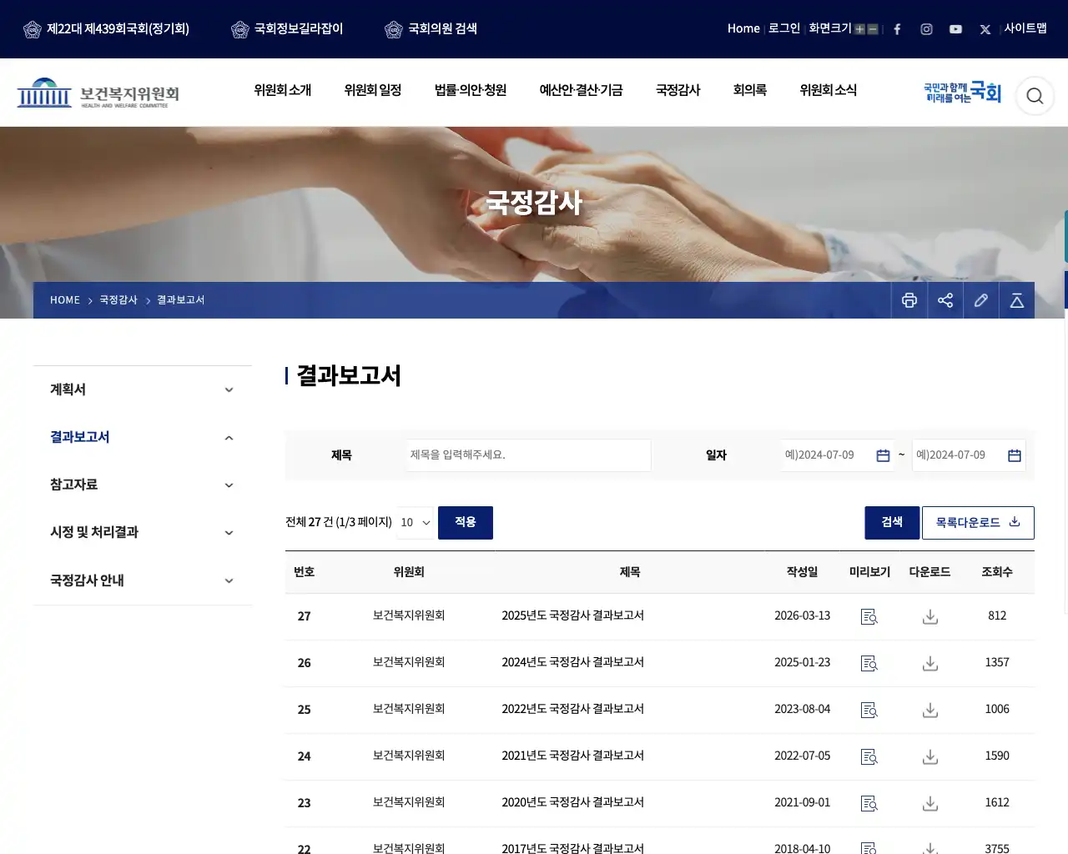Preview the 2025년도 국정감사 결과보고서
The height and width of the screenshot is (854, 1068).
(x=869, y=616)
